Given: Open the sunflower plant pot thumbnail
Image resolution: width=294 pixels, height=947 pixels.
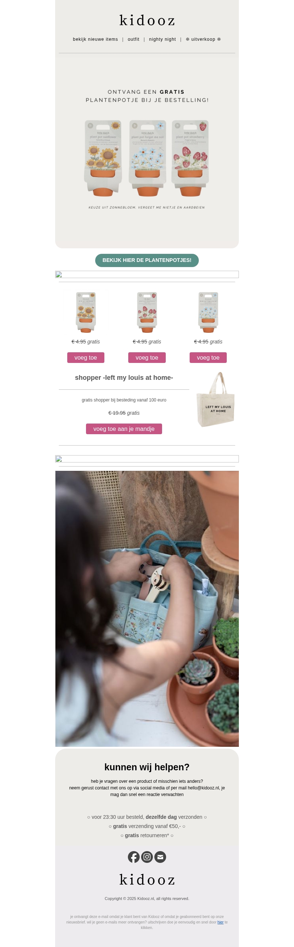Looking at the screenshot, I should click(86, 312).
